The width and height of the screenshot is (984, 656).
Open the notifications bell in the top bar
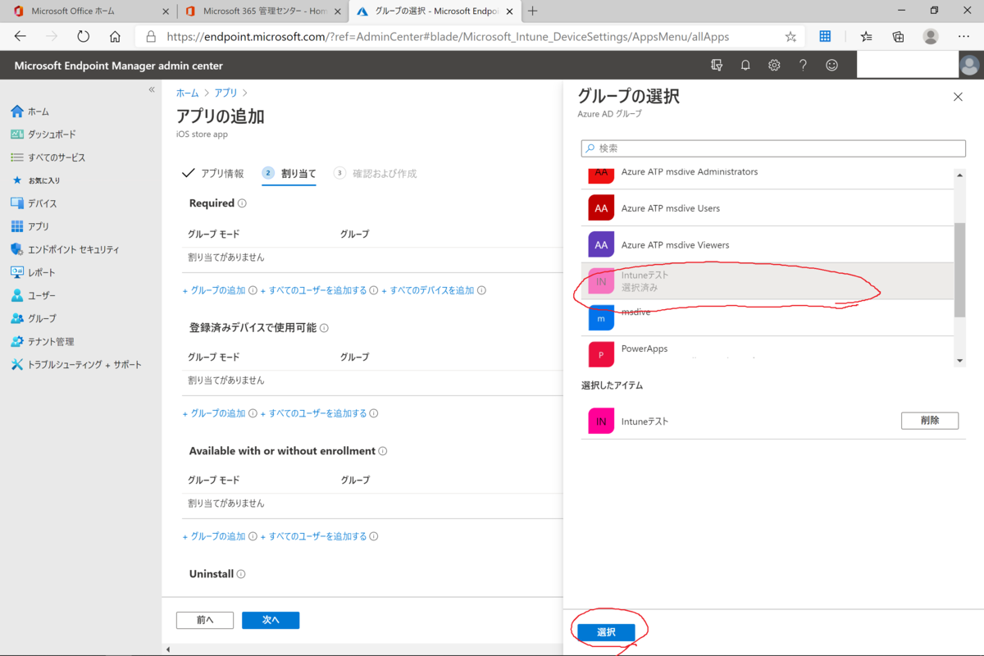pos(745,65)
